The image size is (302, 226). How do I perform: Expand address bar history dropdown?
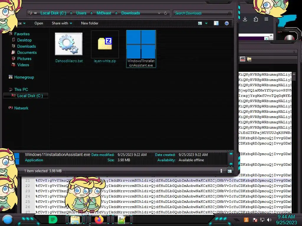point(159,13)
